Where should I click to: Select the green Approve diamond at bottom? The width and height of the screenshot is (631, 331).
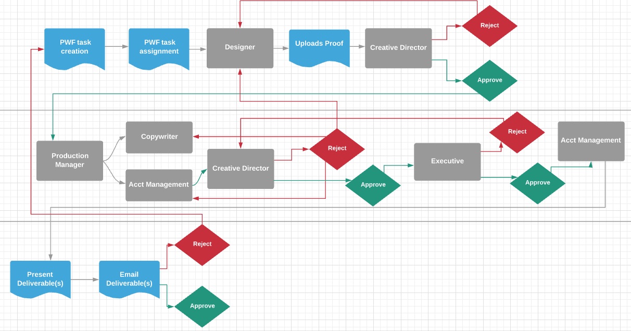(x=202, y=306)
